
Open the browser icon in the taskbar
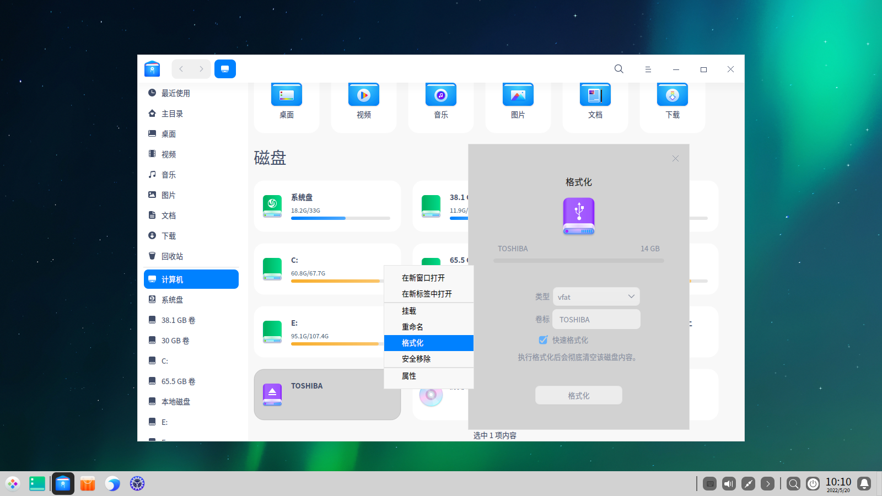[x=113, y=483]
